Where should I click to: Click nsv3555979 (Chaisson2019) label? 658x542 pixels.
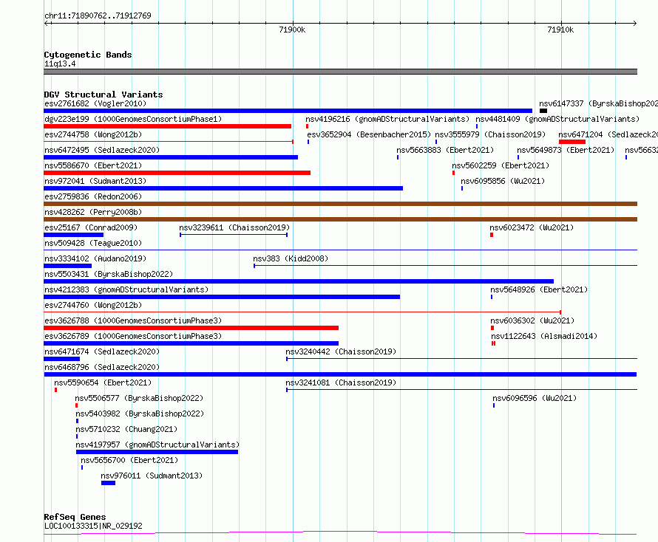tap(490, 134)
